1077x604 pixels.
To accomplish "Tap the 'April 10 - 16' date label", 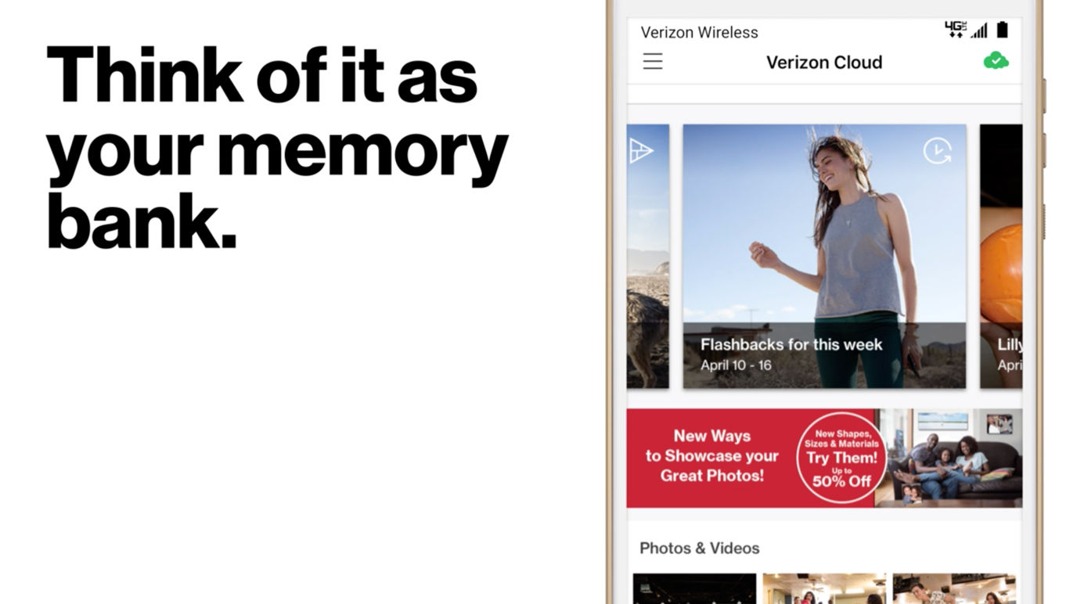I will click(736, 365).
